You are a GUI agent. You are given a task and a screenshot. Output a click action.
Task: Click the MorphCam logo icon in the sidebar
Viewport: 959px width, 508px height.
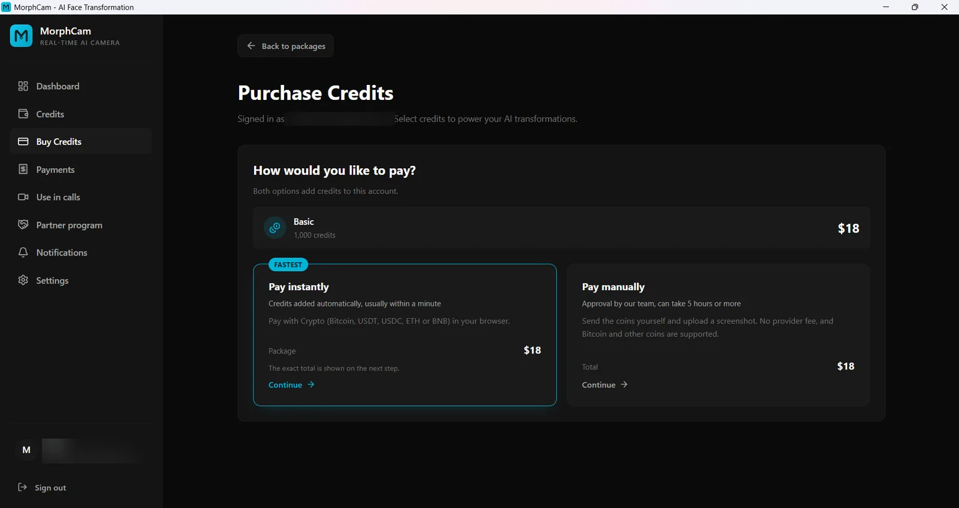click(x=22, y=36)
